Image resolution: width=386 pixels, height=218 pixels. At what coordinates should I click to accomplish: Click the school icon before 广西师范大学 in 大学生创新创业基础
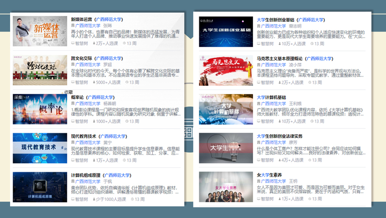pyautogui.click(x=259, y=26)
